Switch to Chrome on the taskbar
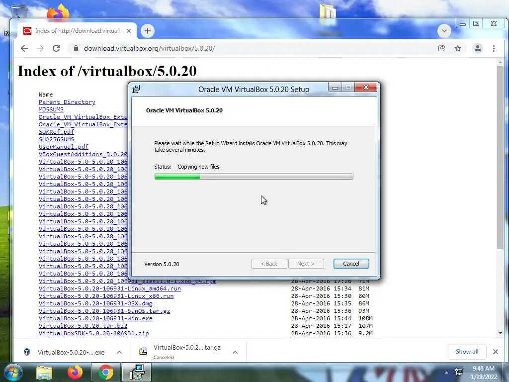The image size is (509, 382). coord(105,373)
